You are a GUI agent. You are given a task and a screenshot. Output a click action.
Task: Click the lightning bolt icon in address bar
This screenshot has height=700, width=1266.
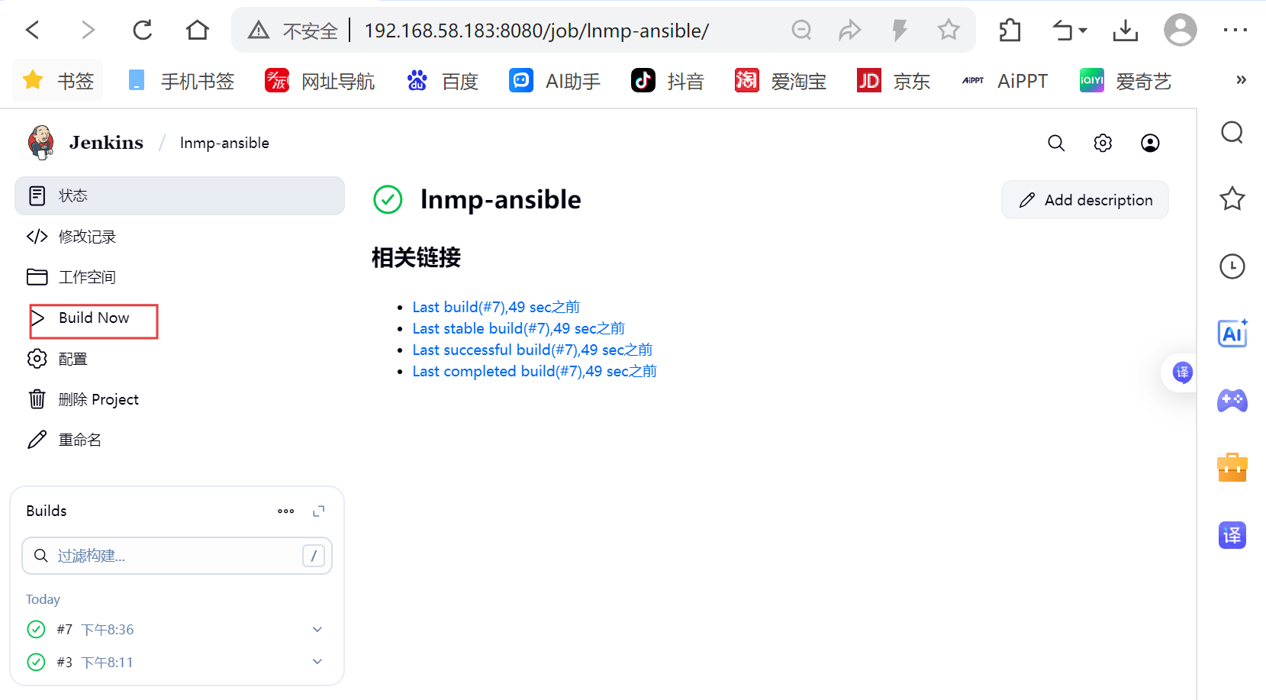[x=900, y=30]
